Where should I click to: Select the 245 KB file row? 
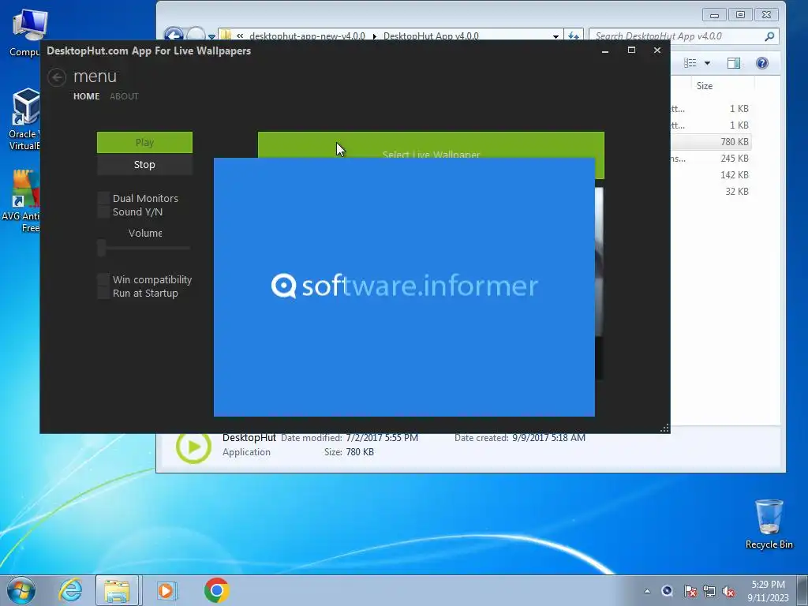711,158
